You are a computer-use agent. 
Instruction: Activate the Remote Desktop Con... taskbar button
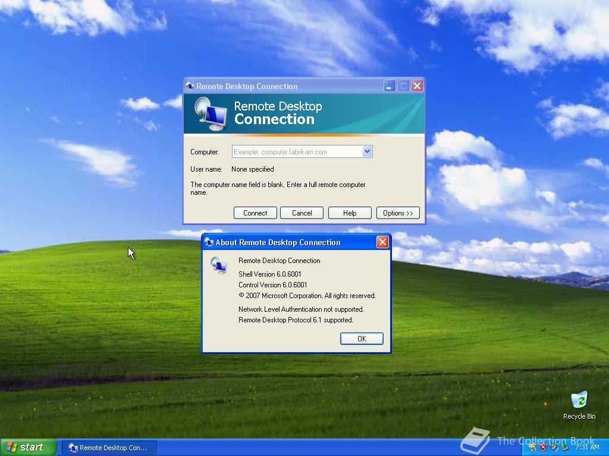109,448
